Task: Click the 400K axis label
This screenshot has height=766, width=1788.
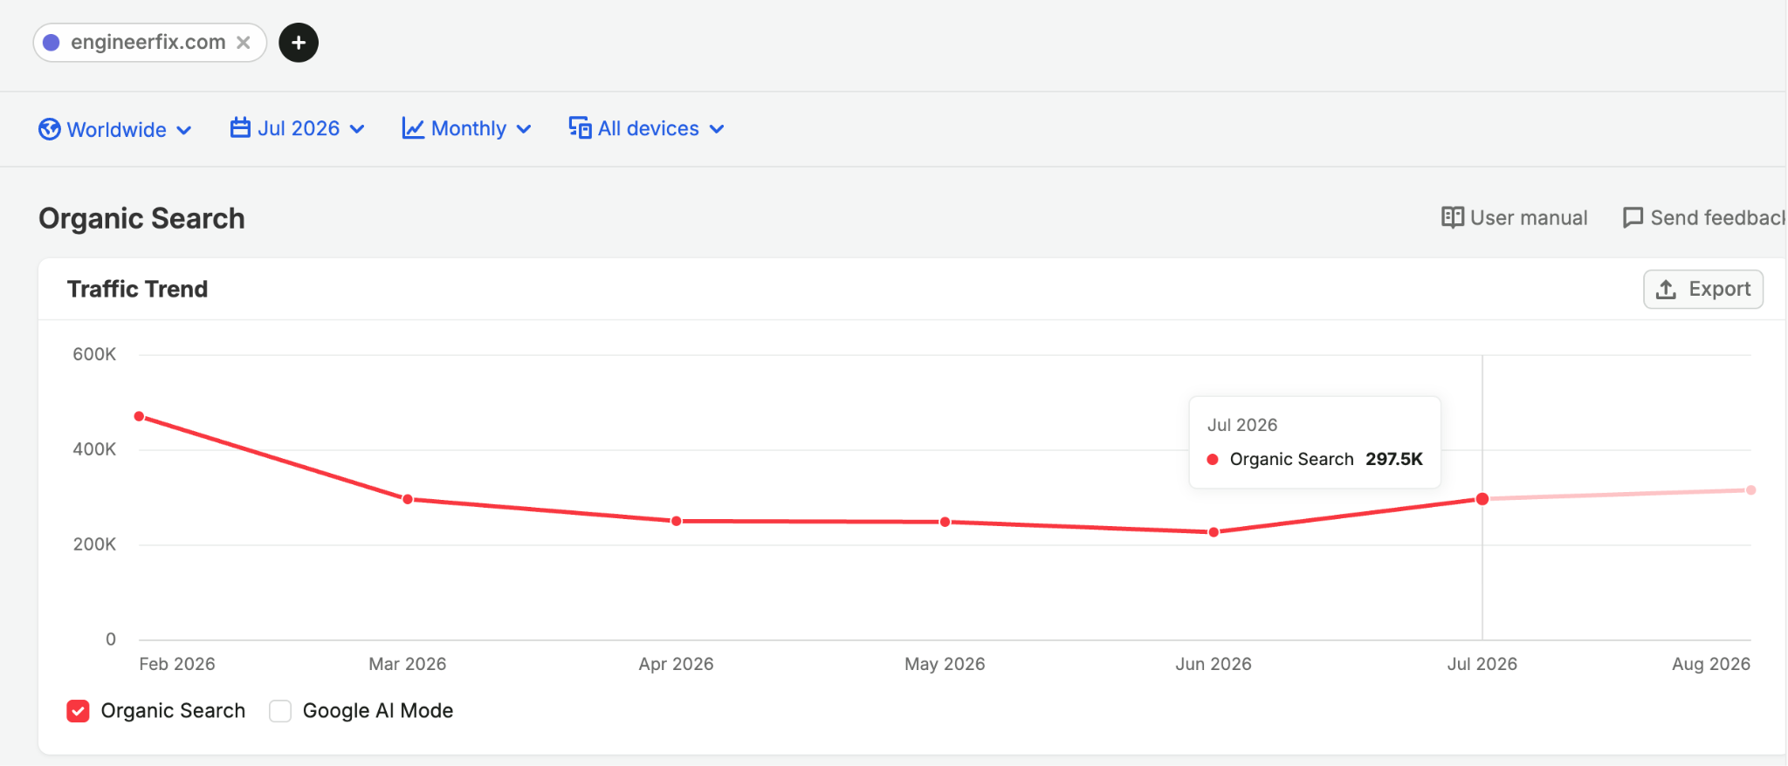Action: [94, 449]
